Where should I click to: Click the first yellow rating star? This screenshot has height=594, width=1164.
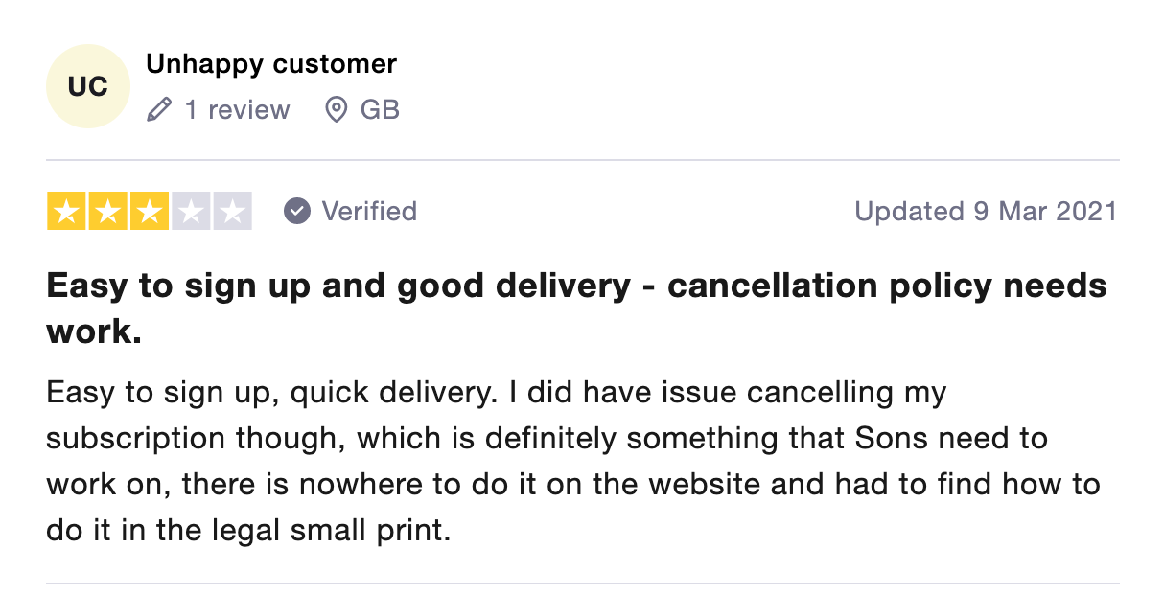point(66,212)
